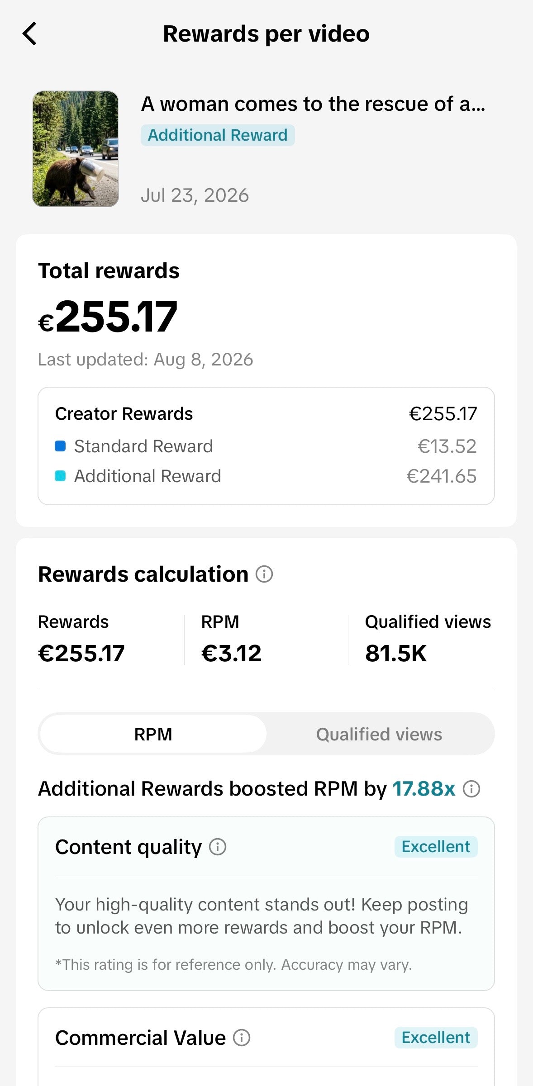
Task: Tap the Excellent badge for Content quality
Action: point(436,847)
